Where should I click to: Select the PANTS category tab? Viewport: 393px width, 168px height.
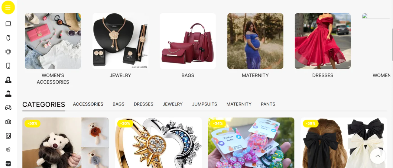pos(268,104)
